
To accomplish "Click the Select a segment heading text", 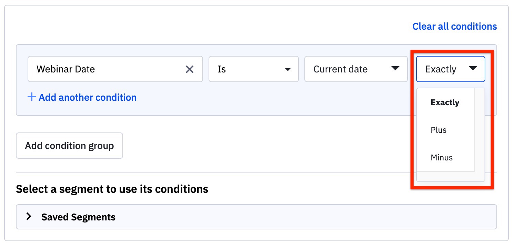I will click(112, 189).
